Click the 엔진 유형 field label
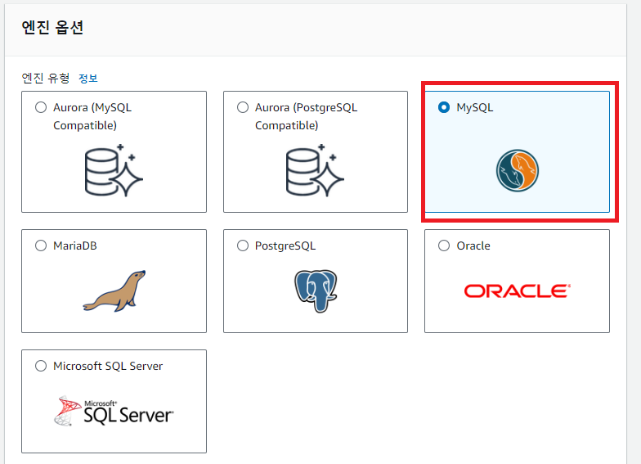 click(46, 78)
